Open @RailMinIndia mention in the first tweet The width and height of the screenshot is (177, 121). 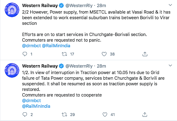(56, 46)
